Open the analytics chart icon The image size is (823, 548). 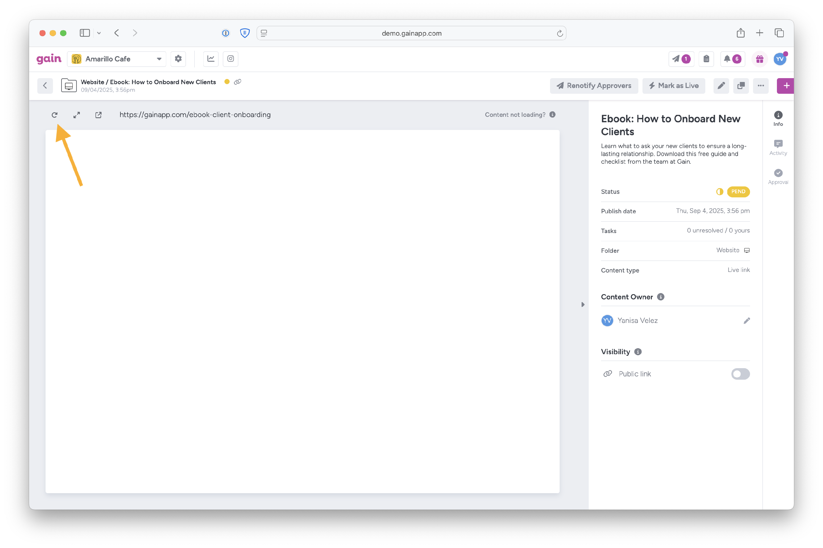(x=211, y=59)
